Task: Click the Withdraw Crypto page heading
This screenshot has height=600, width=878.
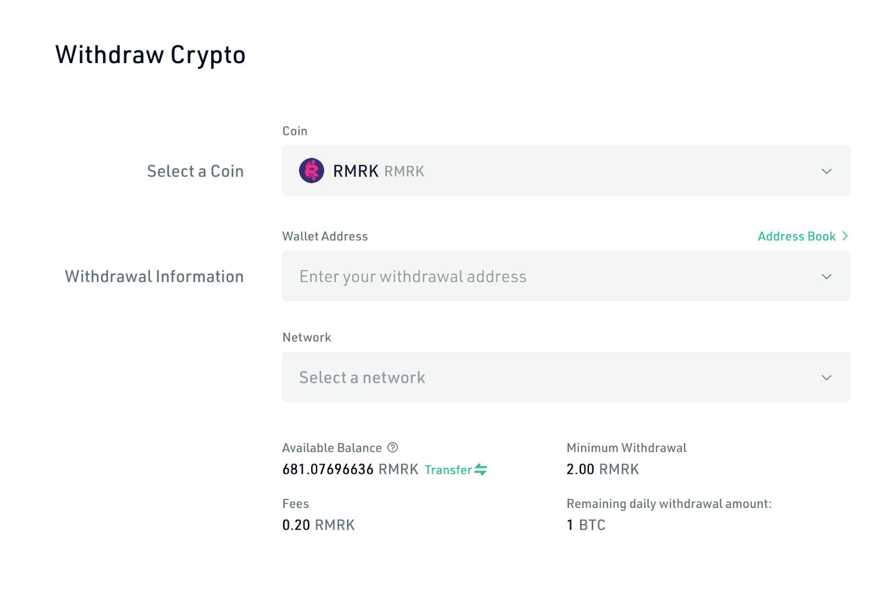Action: click(x=150, y=55)
